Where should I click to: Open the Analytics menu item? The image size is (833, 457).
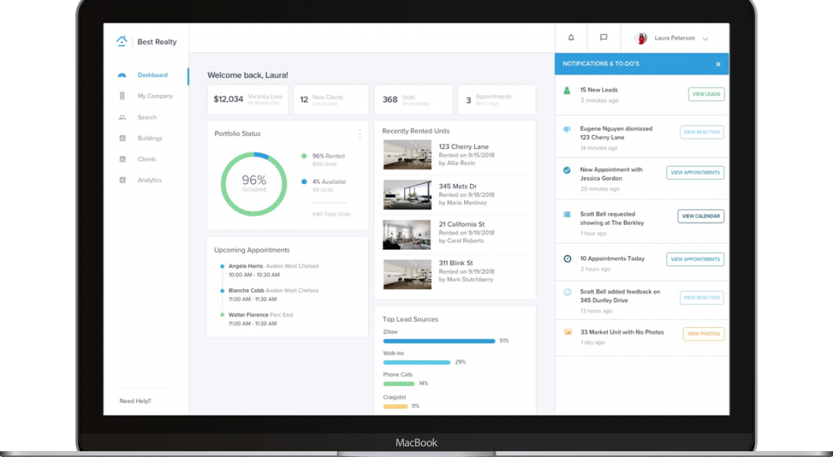pos(149,180)
